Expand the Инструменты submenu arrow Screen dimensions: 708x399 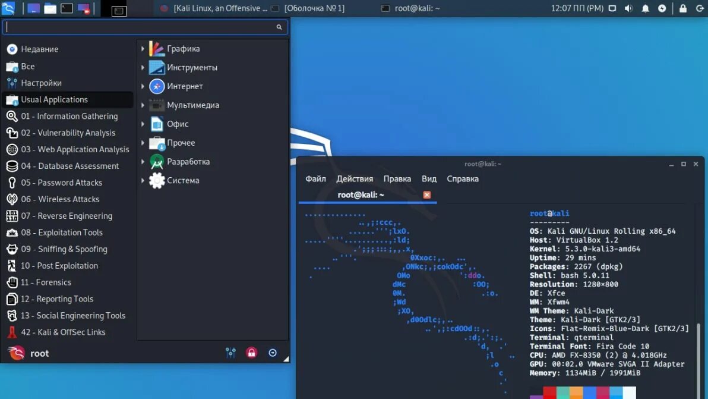[143, 67]
